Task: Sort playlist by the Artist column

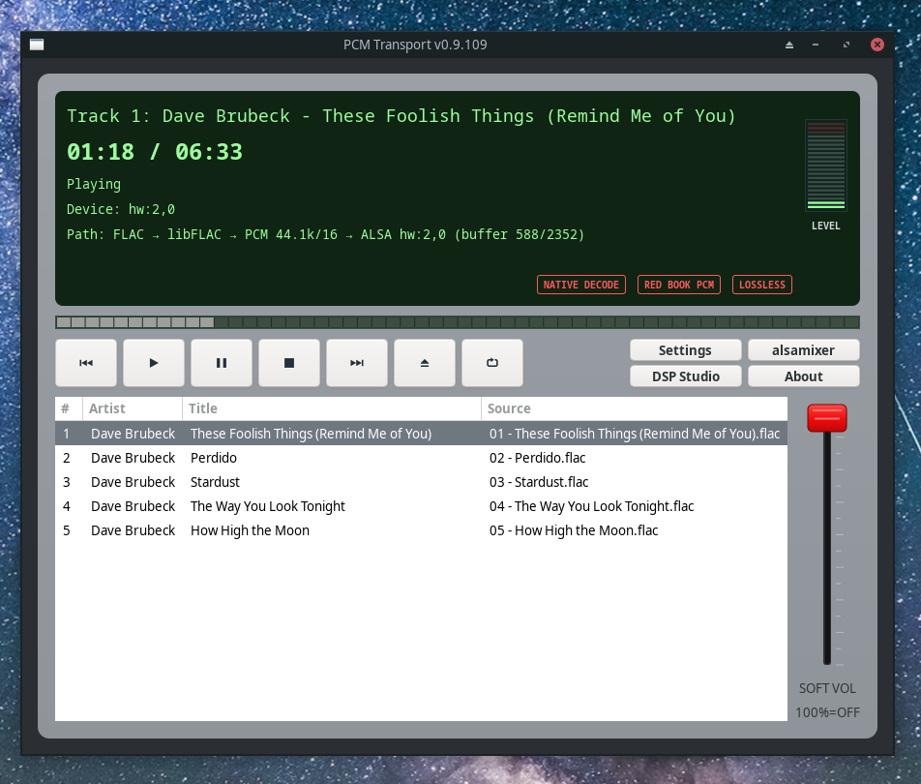Action: [x=133, y=408]
